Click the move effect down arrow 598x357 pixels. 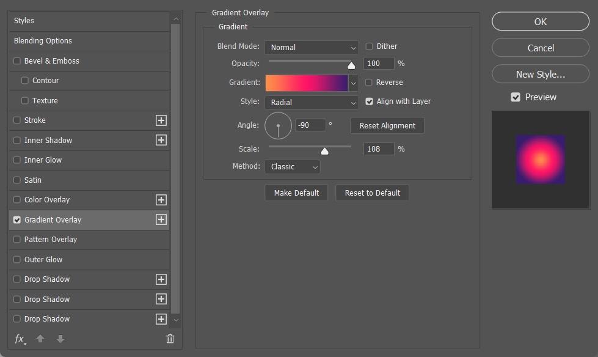pos(60,339)
